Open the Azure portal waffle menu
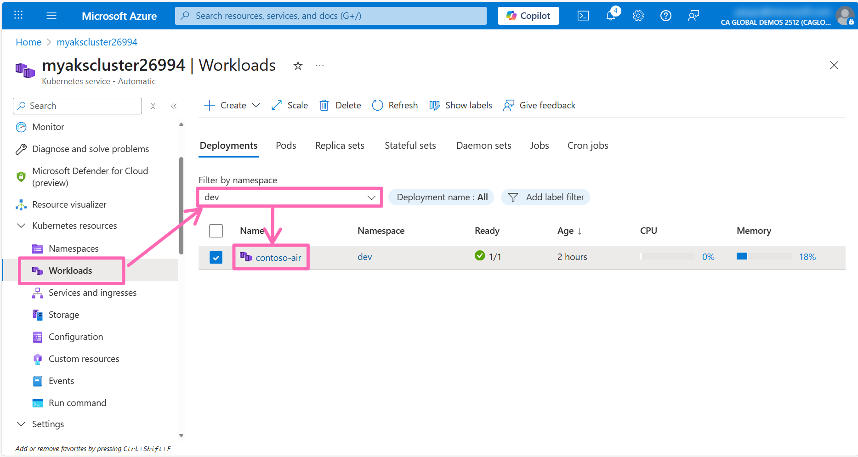The height and width of the screenshot is (457, 858). tap(18, 16)
